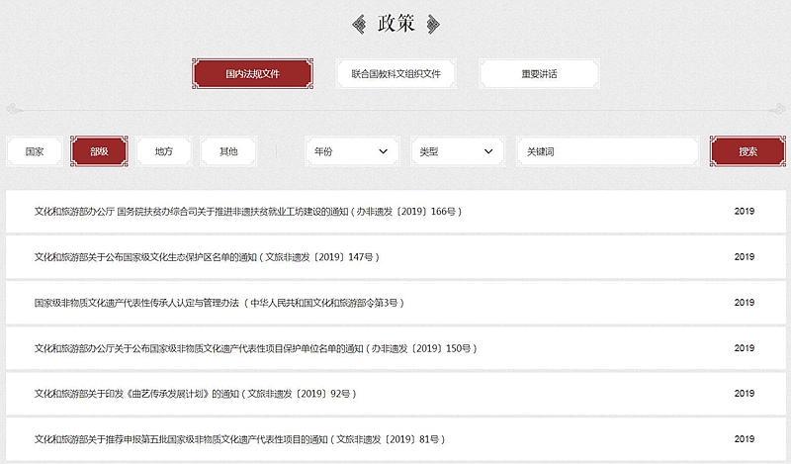Click the 政策 page heading
The image size is (791, 464).
pos(396,24)
